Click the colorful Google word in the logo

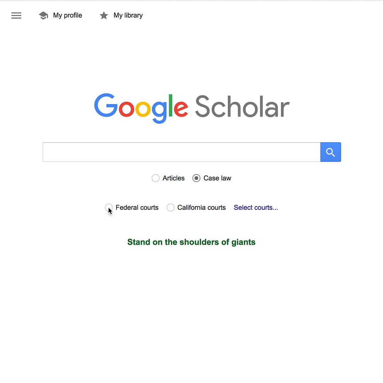(x=141, y=108)
